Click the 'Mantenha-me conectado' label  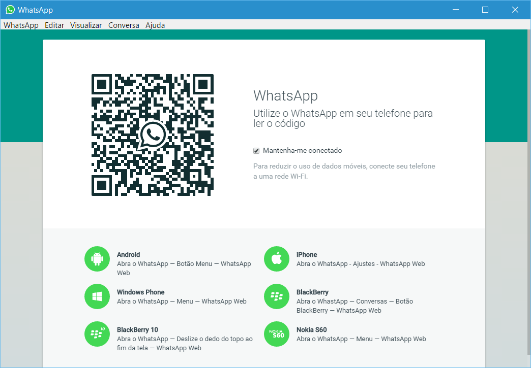click(x=303, y=150)
